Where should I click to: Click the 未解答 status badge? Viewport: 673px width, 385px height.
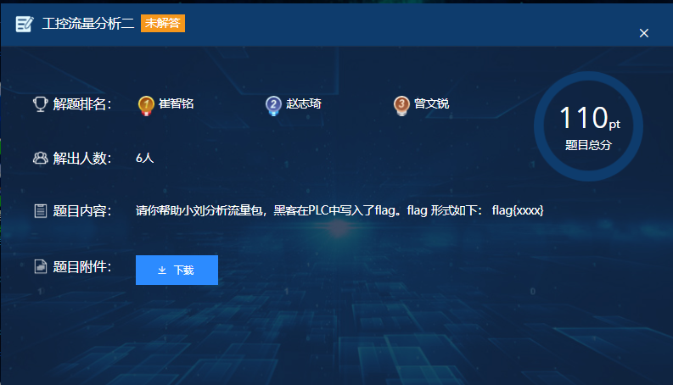163,23
